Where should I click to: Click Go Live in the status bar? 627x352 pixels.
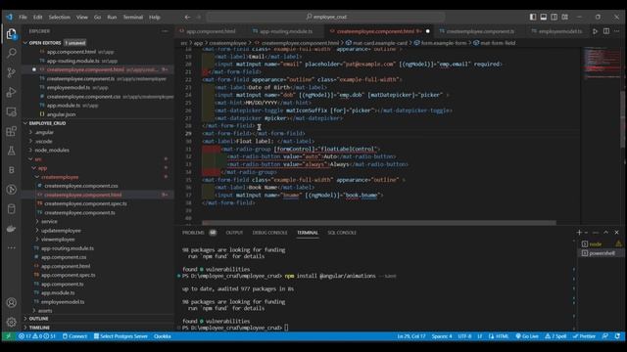pos(527,336)
